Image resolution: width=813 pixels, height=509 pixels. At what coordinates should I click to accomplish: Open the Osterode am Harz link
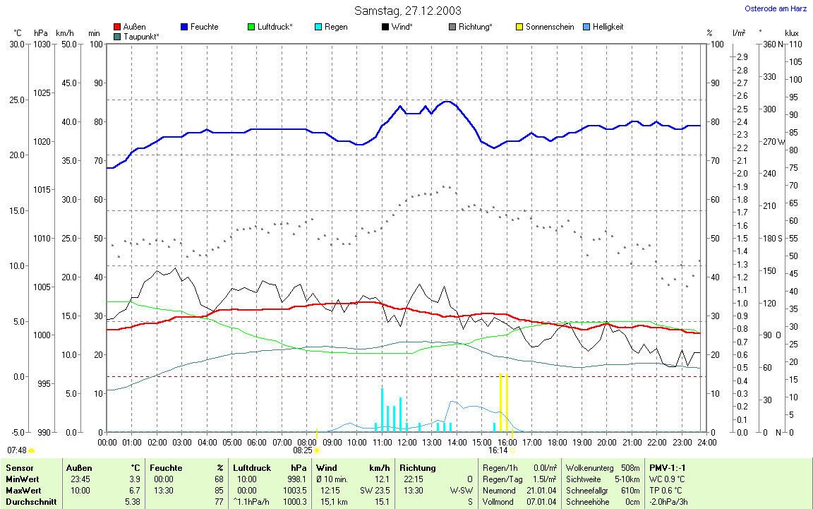coord(776,8)
